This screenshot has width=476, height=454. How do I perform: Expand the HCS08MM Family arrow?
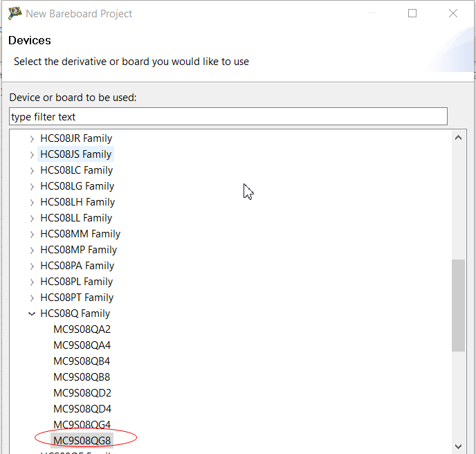tap(32, 234)
